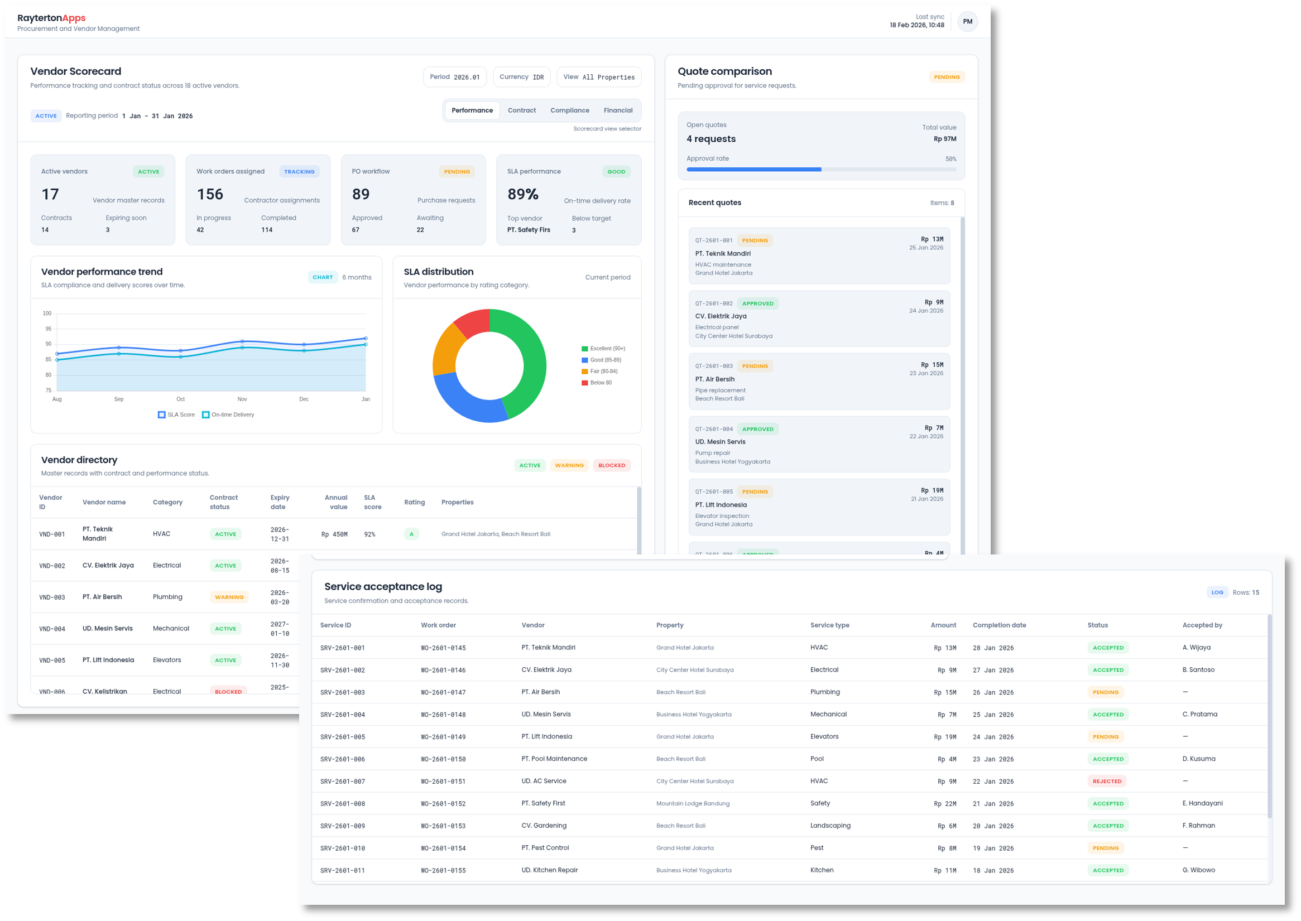Switch to the Financial scorecard tab

(x=618, y=110)
